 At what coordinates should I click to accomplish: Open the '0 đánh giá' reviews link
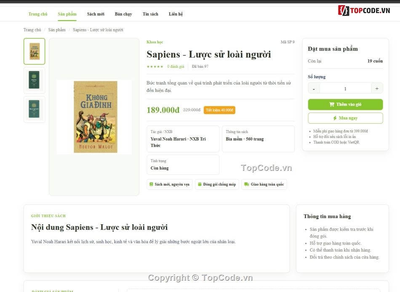(x=176, y=66)
